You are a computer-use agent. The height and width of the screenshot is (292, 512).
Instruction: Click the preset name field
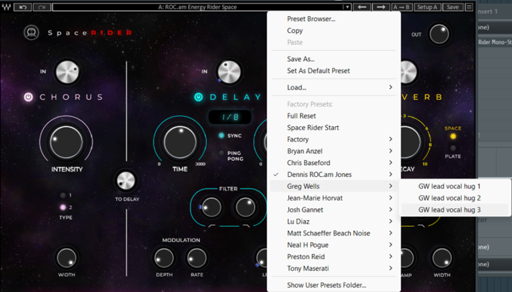pos(197,7)
